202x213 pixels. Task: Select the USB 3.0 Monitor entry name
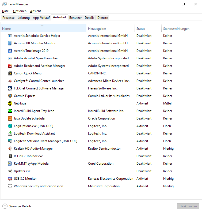pyautogui.click(x=25, y=179)
